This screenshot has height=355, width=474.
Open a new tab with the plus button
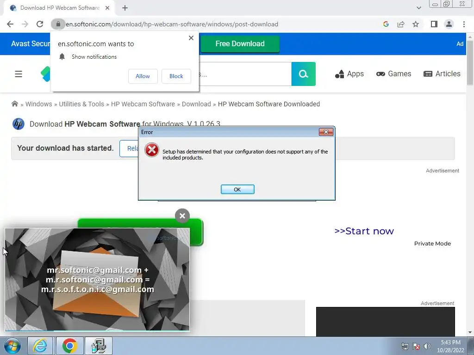coord(125,8)
